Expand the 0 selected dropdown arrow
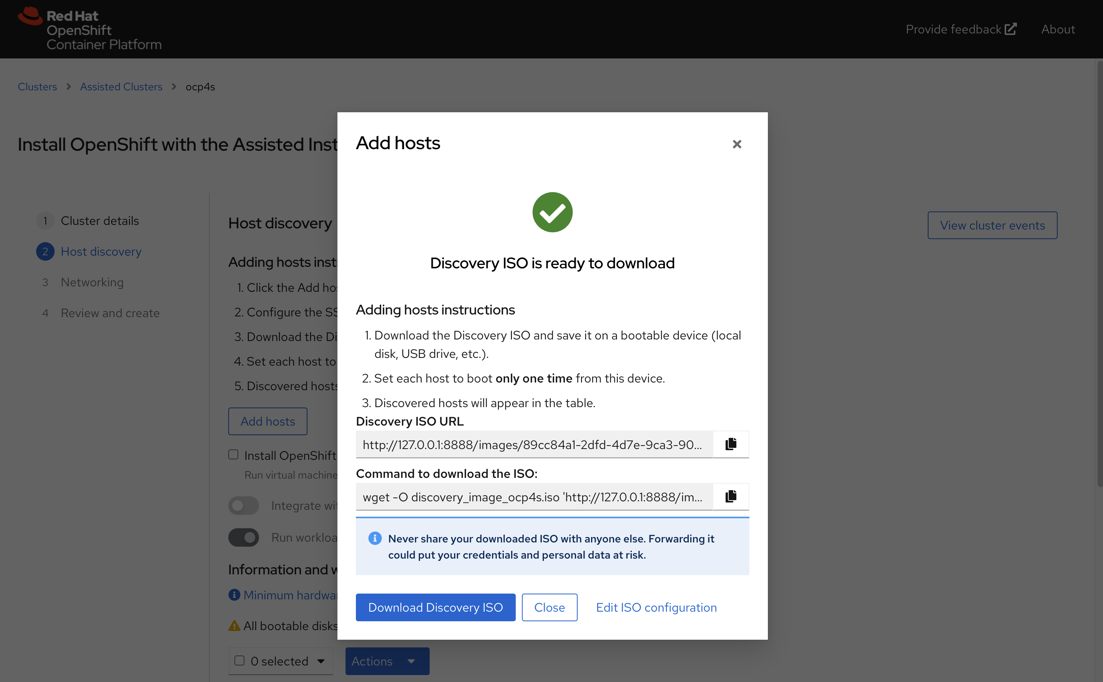 point(321,661)
